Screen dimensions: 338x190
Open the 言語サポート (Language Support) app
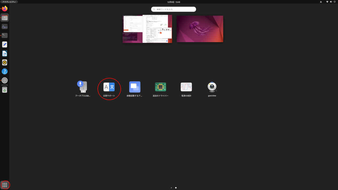pos(109,87)
